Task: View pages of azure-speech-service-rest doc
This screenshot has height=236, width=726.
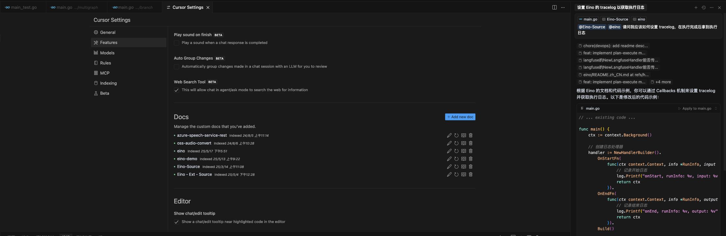Action: tap(464, 135)
